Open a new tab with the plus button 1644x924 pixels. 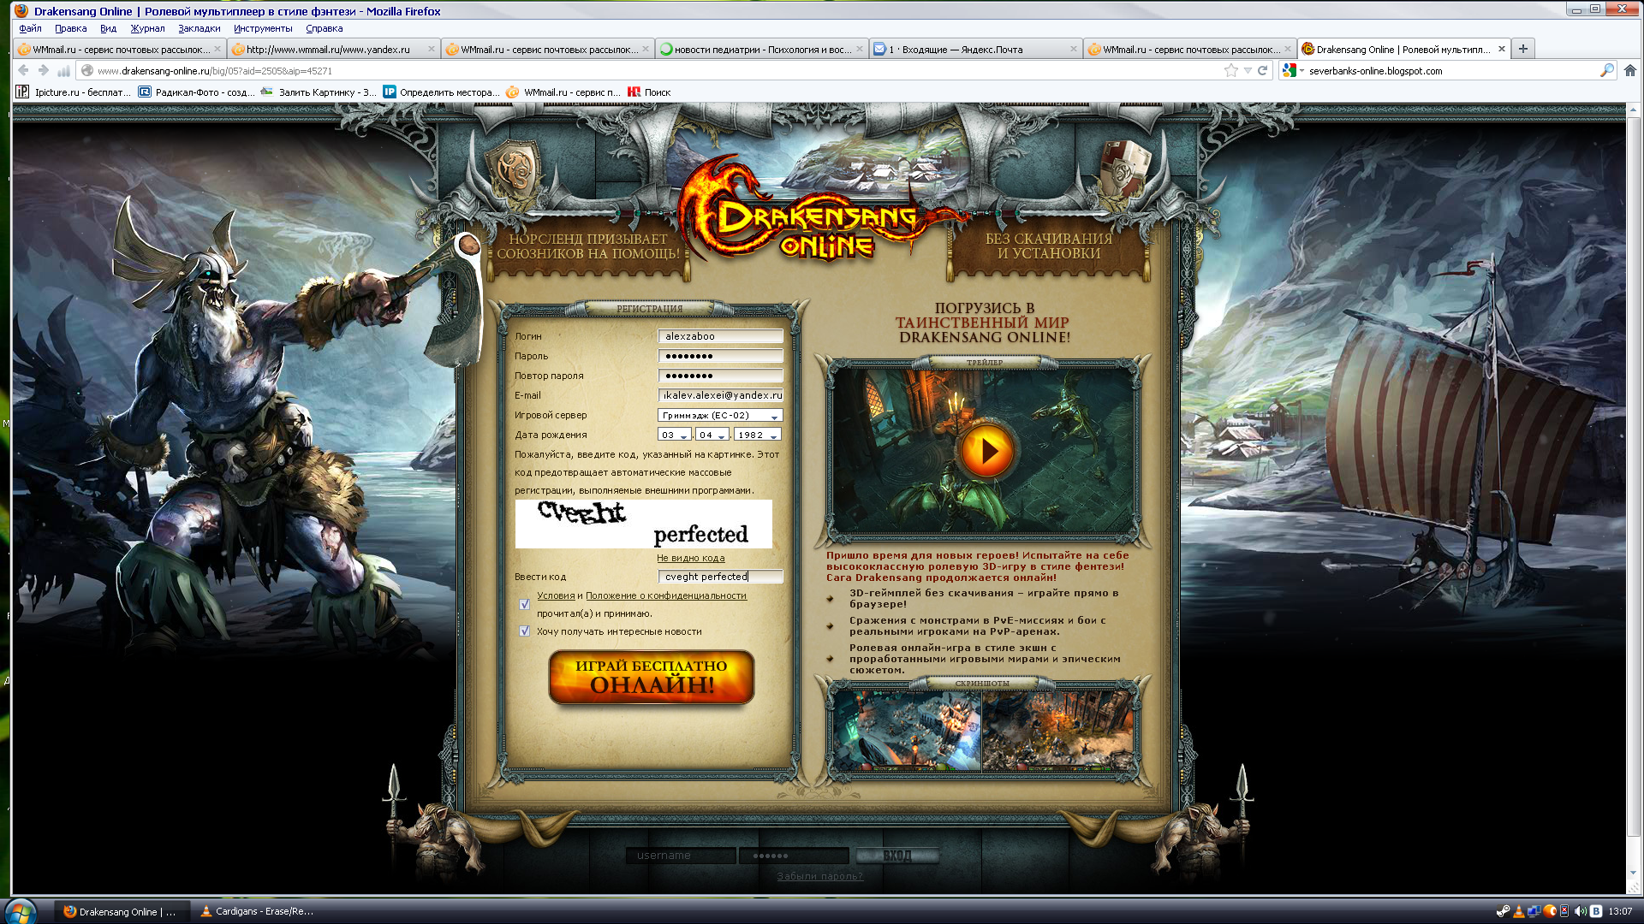(1523, 49)
